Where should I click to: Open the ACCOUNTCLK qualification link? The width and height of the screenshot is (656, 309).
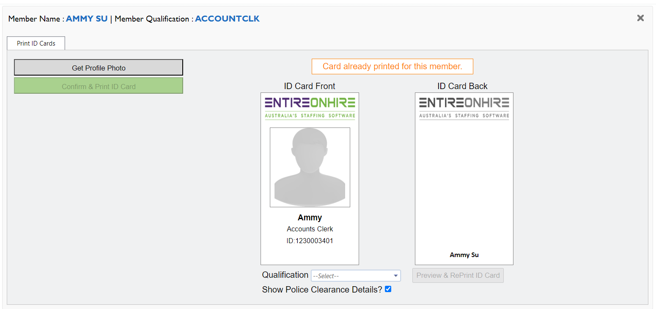227,19
